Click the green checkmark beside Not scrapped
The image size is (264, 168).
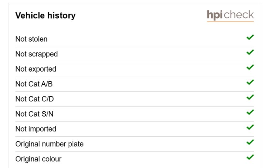[250, 52]
